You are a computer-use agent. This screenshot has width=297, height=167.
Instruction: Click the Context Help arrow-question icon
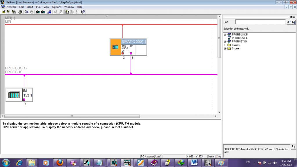tap(83, 12)
